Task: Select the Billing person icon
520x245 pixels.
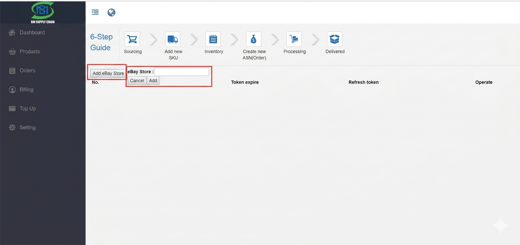Action: coord(12,89)
